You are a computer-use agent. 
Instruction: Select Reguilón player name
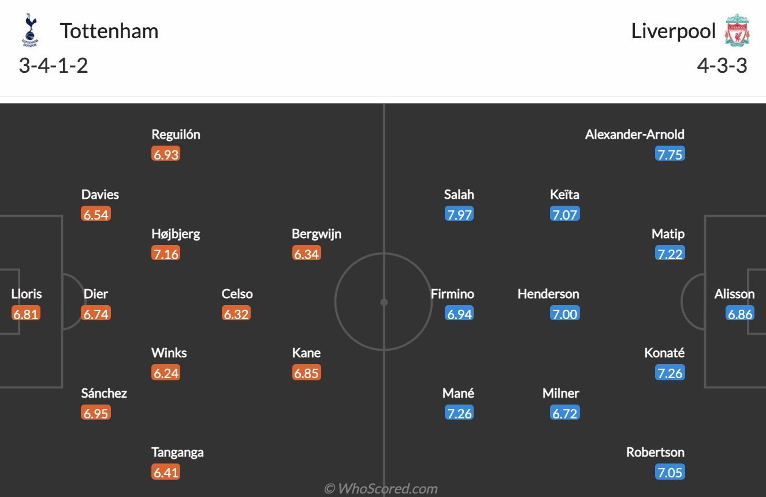[x=176, y=134]
